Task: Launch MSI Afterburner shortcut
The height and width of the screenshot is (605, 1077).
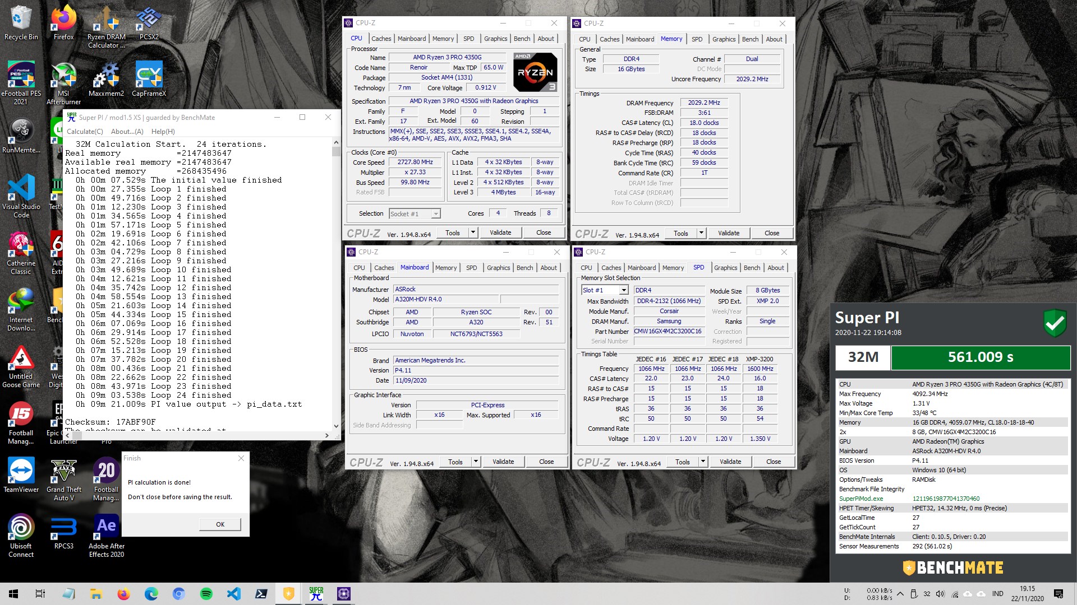Action: [x=63, y=83]
